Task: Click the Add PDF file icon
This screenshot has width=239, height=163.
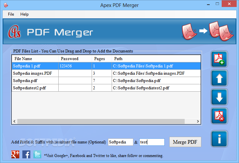Action: coord(219,59)
